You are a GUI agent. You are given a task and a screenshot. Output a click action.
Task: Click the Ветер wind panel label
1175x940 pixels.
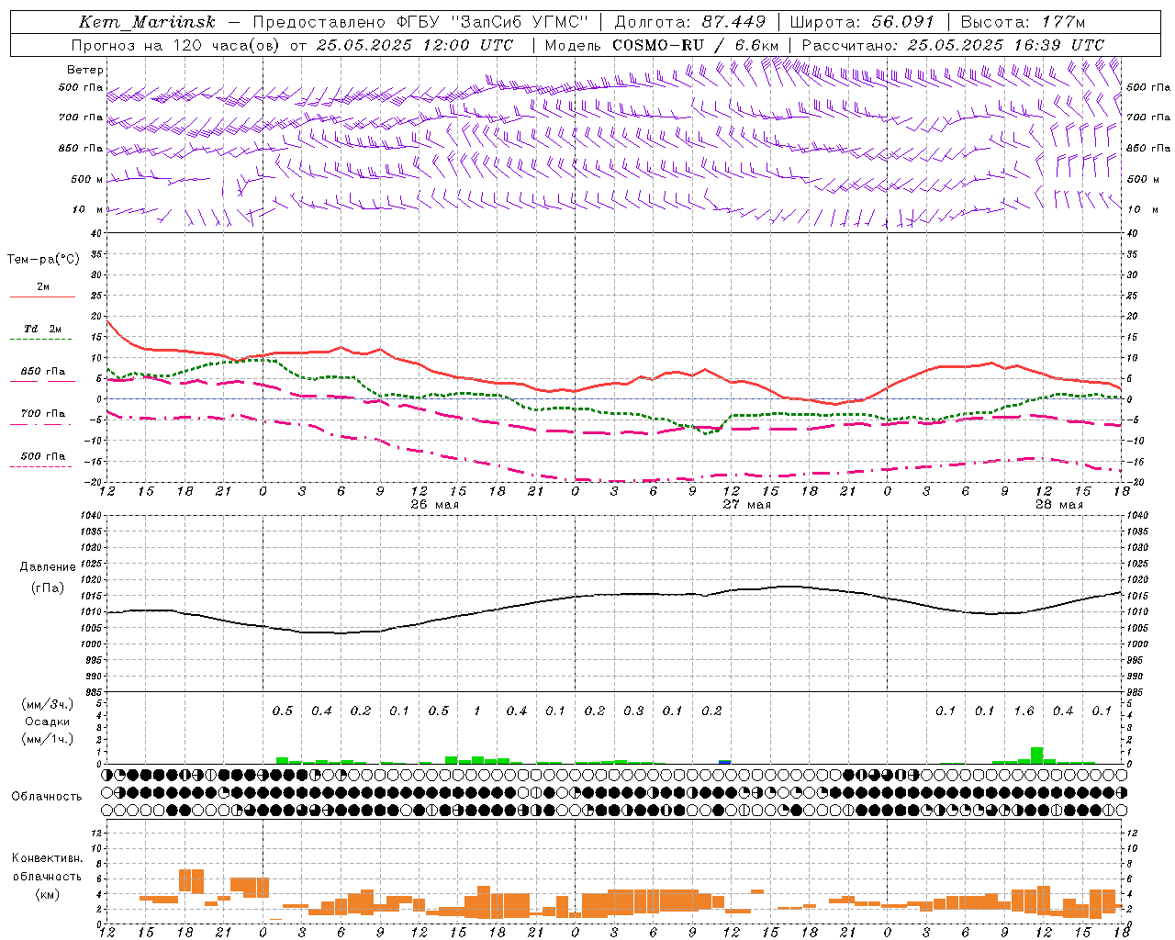(85, 70)
